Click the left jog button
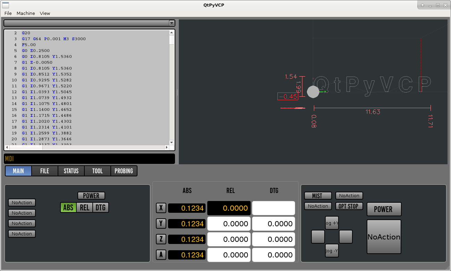Viewport: 451px width, 271px height. coord(318,237)
